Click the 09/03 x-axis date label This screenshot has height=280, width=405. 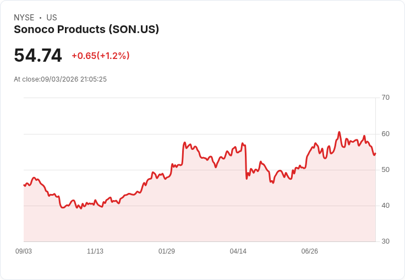(x=24, y=251)
